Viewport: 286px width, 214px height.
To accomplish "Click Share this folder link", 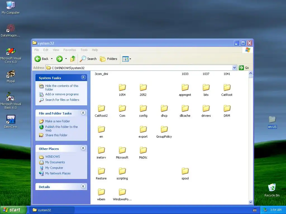I will 56,135.
